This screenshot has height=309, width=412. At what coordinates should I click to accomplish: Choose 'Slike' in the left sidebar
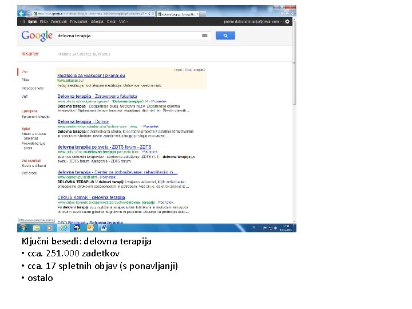point(25,80)
